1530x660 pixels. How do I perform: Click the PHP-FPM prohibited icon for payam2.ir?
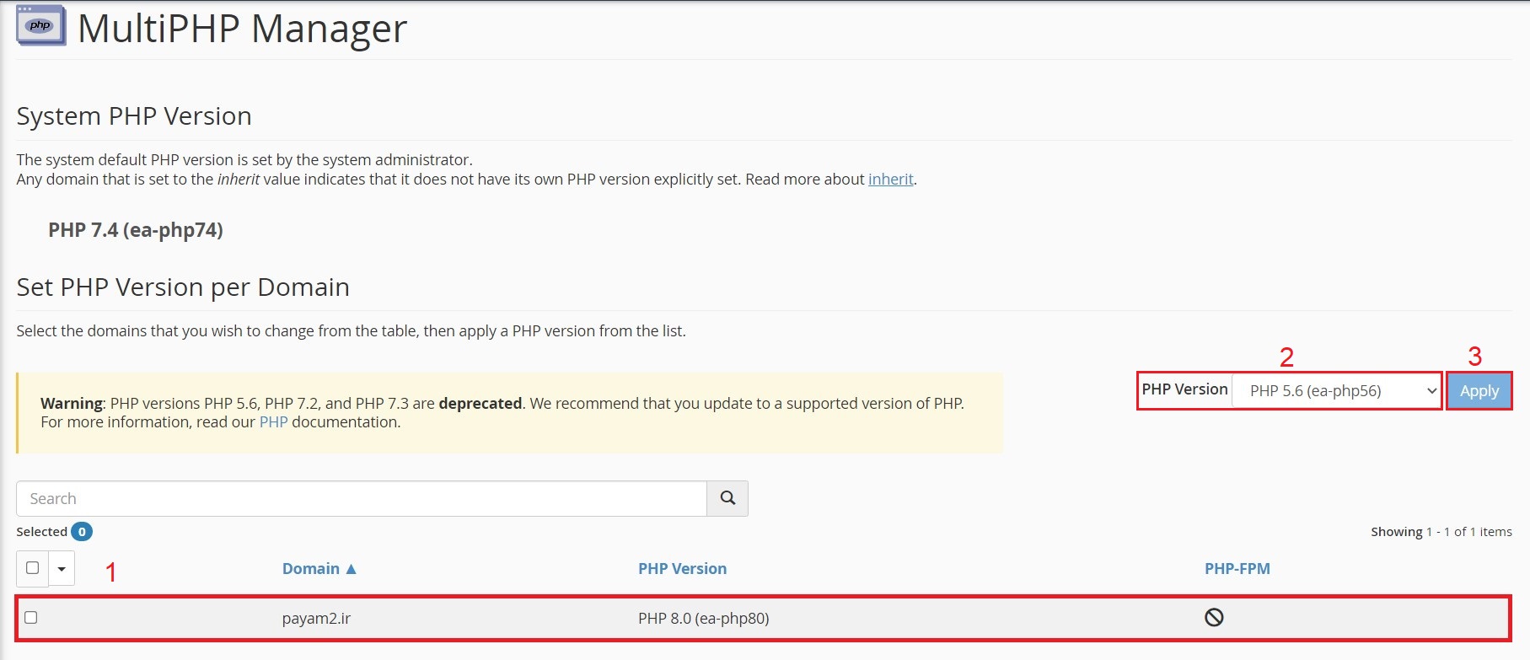click(x=1212, y=618)
